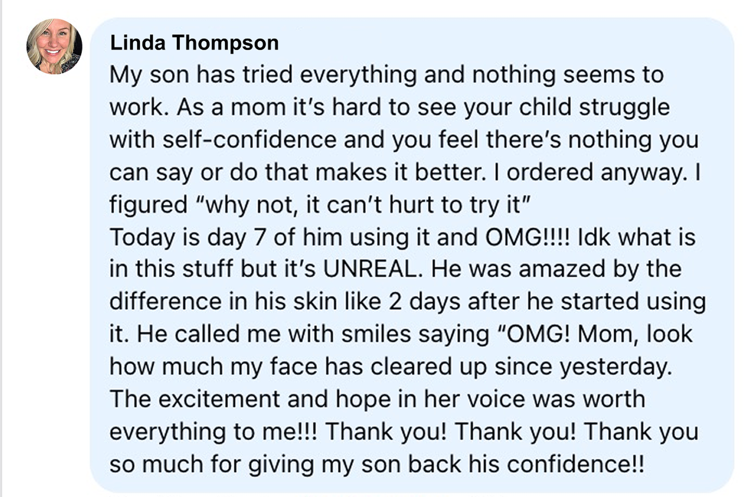The width and height of the screenshot is (744, 497).
Task: Click the line starting "everything to me!!!"
Action: point(404,432)
